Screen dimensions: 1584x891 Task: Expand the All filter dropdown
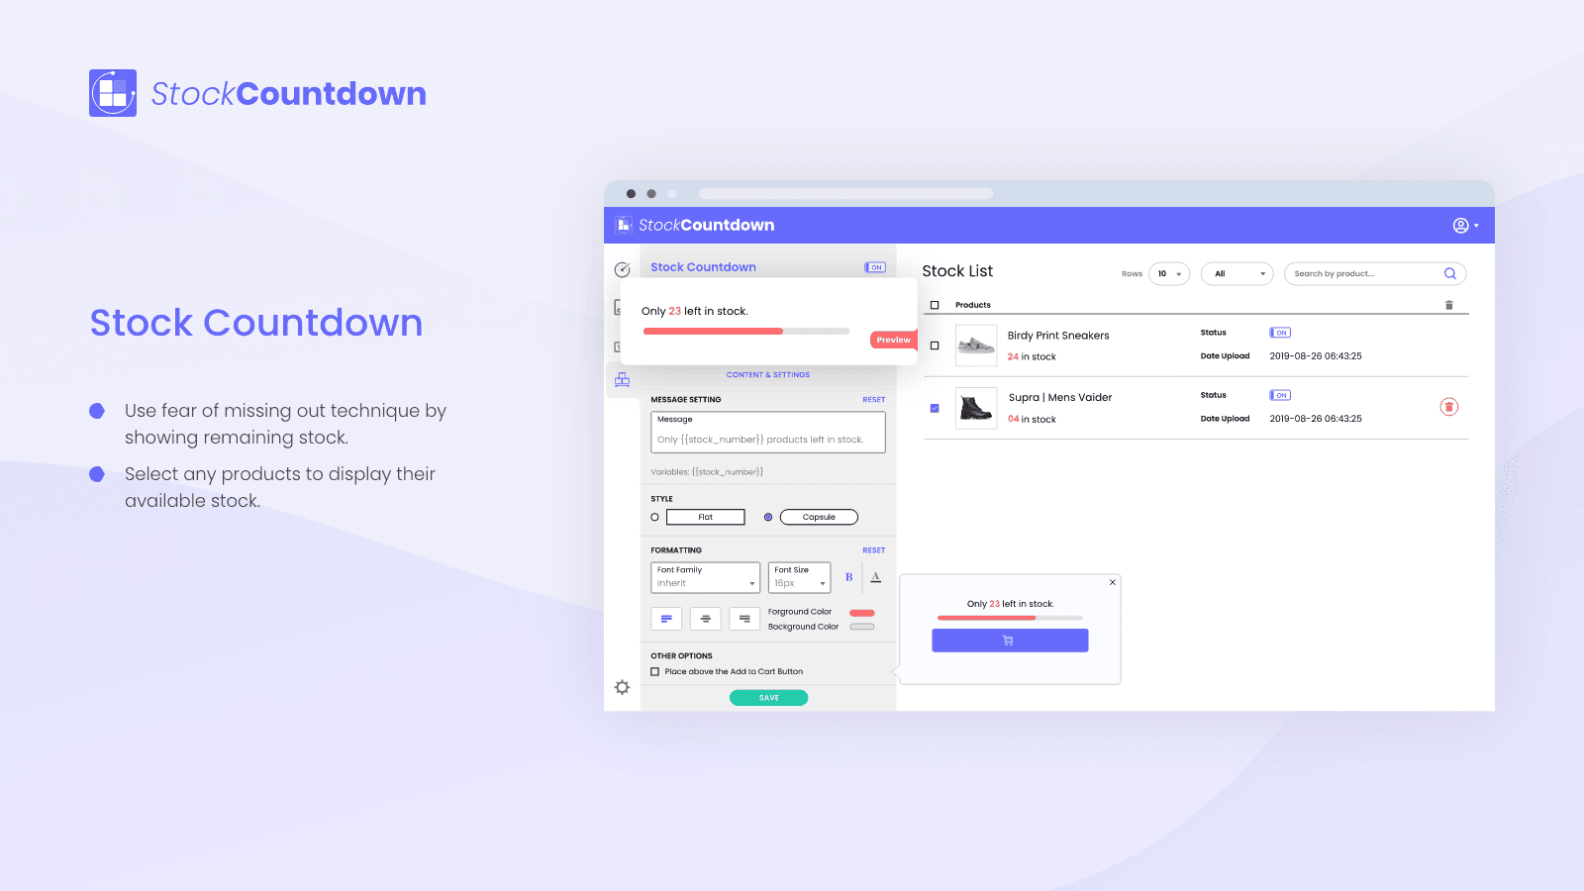point(1237,274)
